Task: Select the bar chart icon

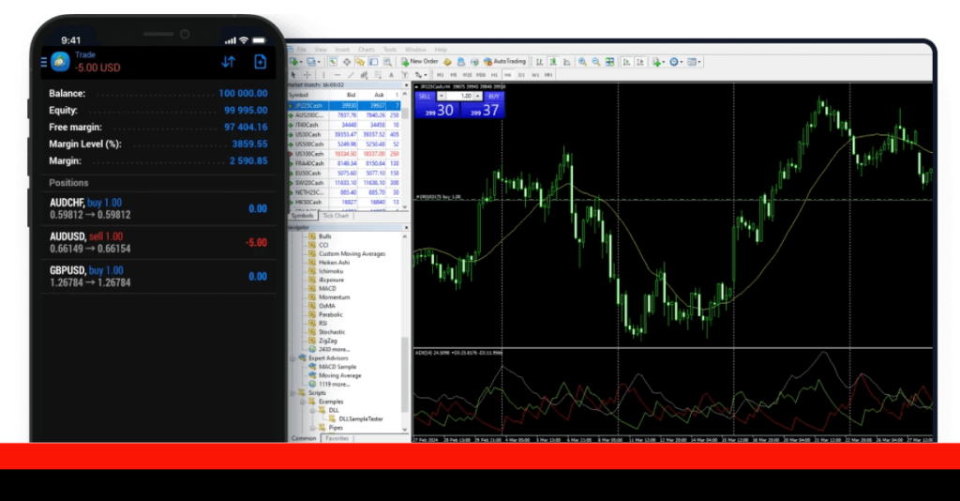Action: click(x=539, y=62)
